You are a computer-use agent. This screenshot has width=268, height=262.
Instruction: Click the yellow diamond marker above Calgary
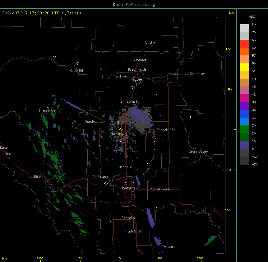tap(126, 183)
